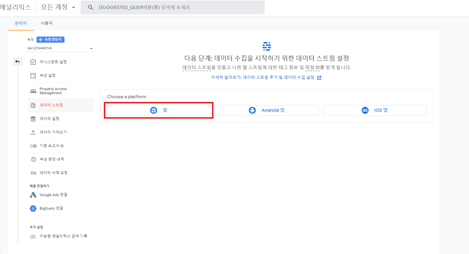
Task: Open Property Access Management item
Action: [61, 91]
